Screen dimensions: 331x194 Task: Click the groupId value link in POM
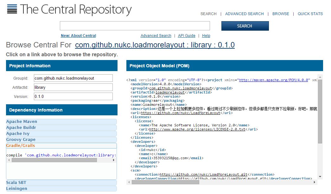(x=181, y=88)
